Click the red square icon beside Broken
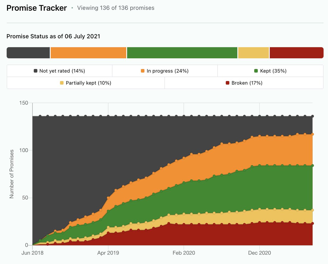 227,83
